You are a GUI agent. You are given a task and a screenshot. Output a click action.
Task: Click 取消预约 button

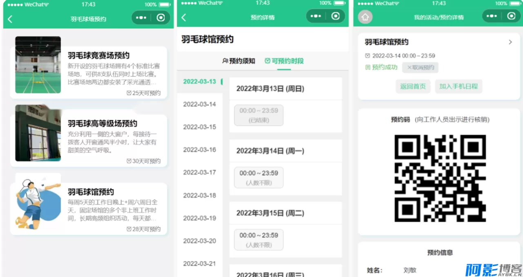click(x=420, y=68)
